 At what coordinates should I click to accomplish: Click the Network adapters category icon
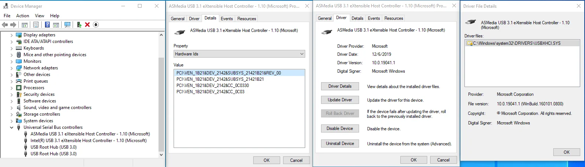pyautogui.click(x=19, y=68)
